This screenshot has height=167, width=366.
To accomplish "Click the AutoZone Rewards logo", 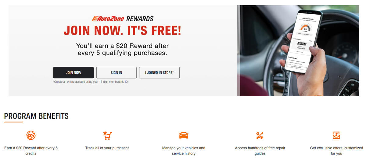I will pos(123,19).
